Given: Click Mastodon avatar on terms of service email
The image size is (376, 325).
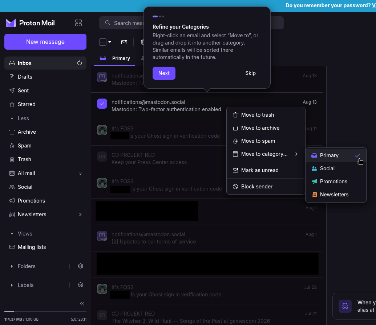Looking at the screenshot, I should pos(102,236).
